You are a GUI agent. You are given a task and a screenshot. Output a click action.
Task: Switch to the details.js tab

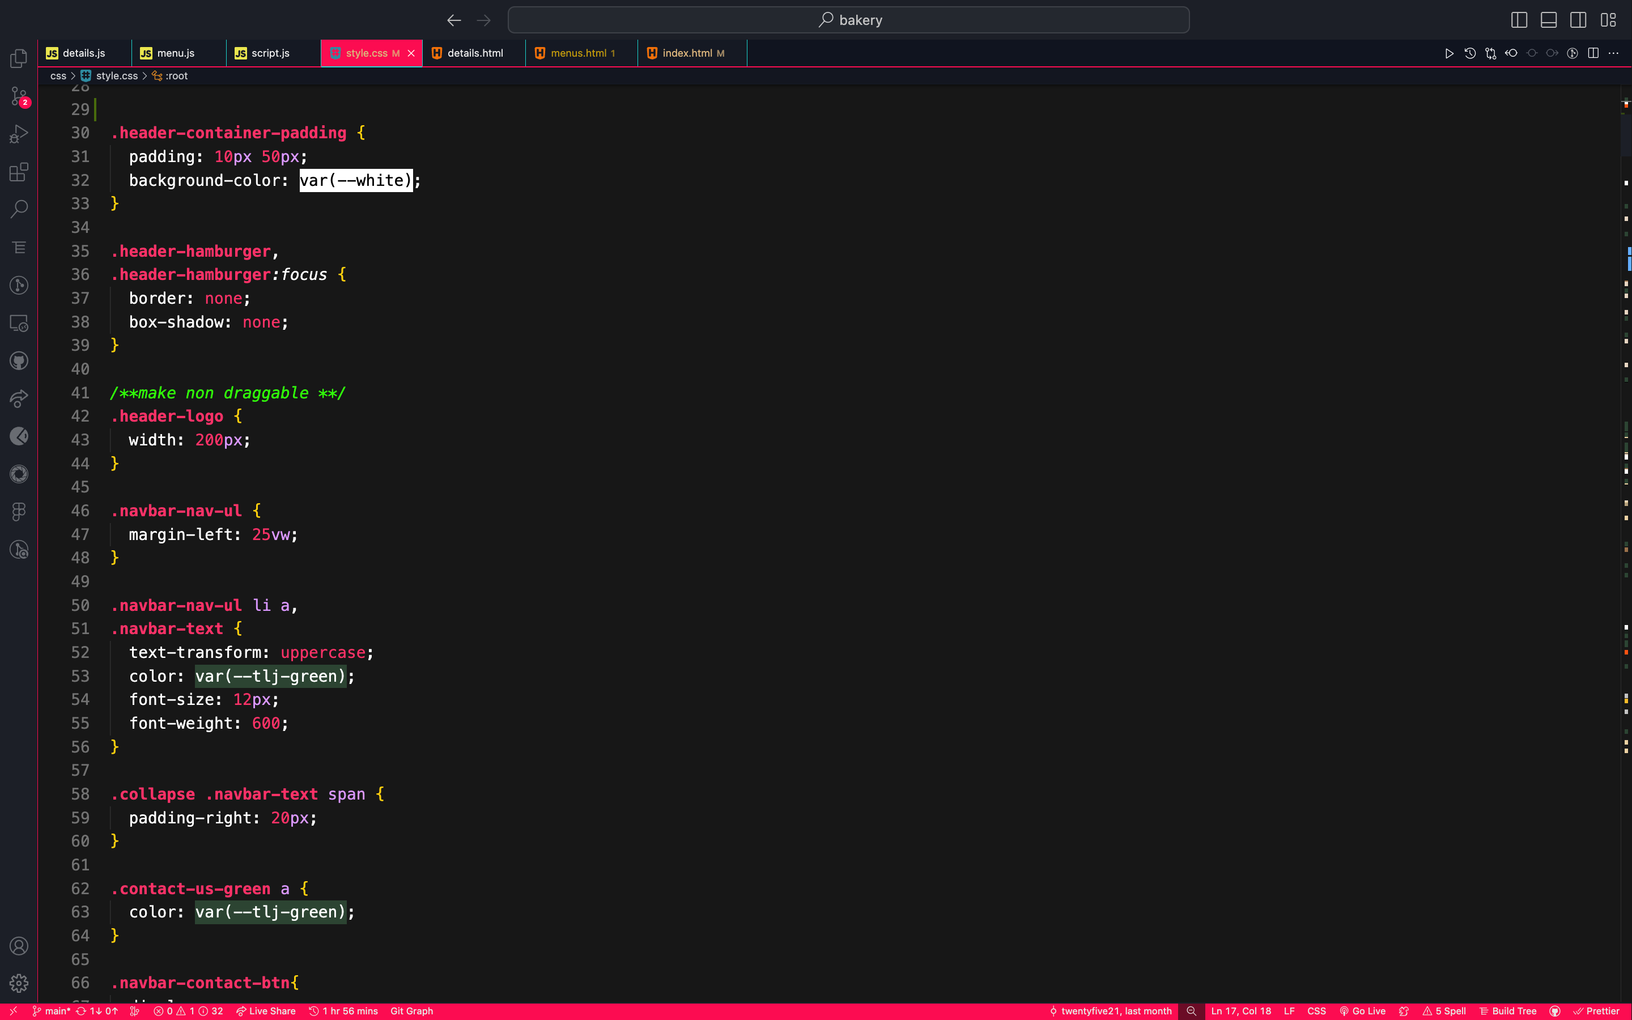84,53
